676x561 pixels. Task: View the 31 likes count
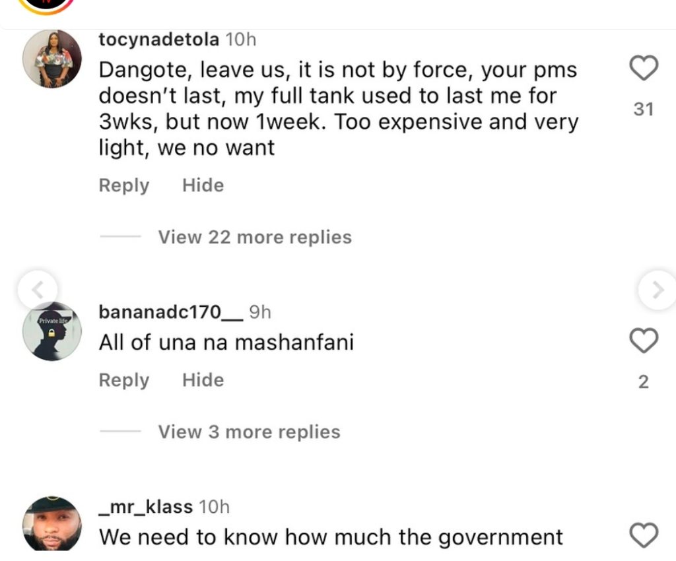[644, 110]
